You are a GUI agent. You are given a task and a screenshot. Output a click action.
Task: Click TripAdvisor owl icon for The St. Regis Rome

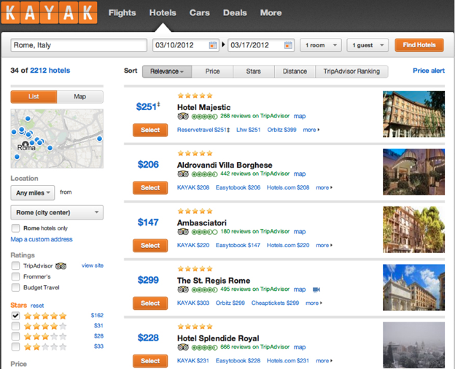coord(183,290)
